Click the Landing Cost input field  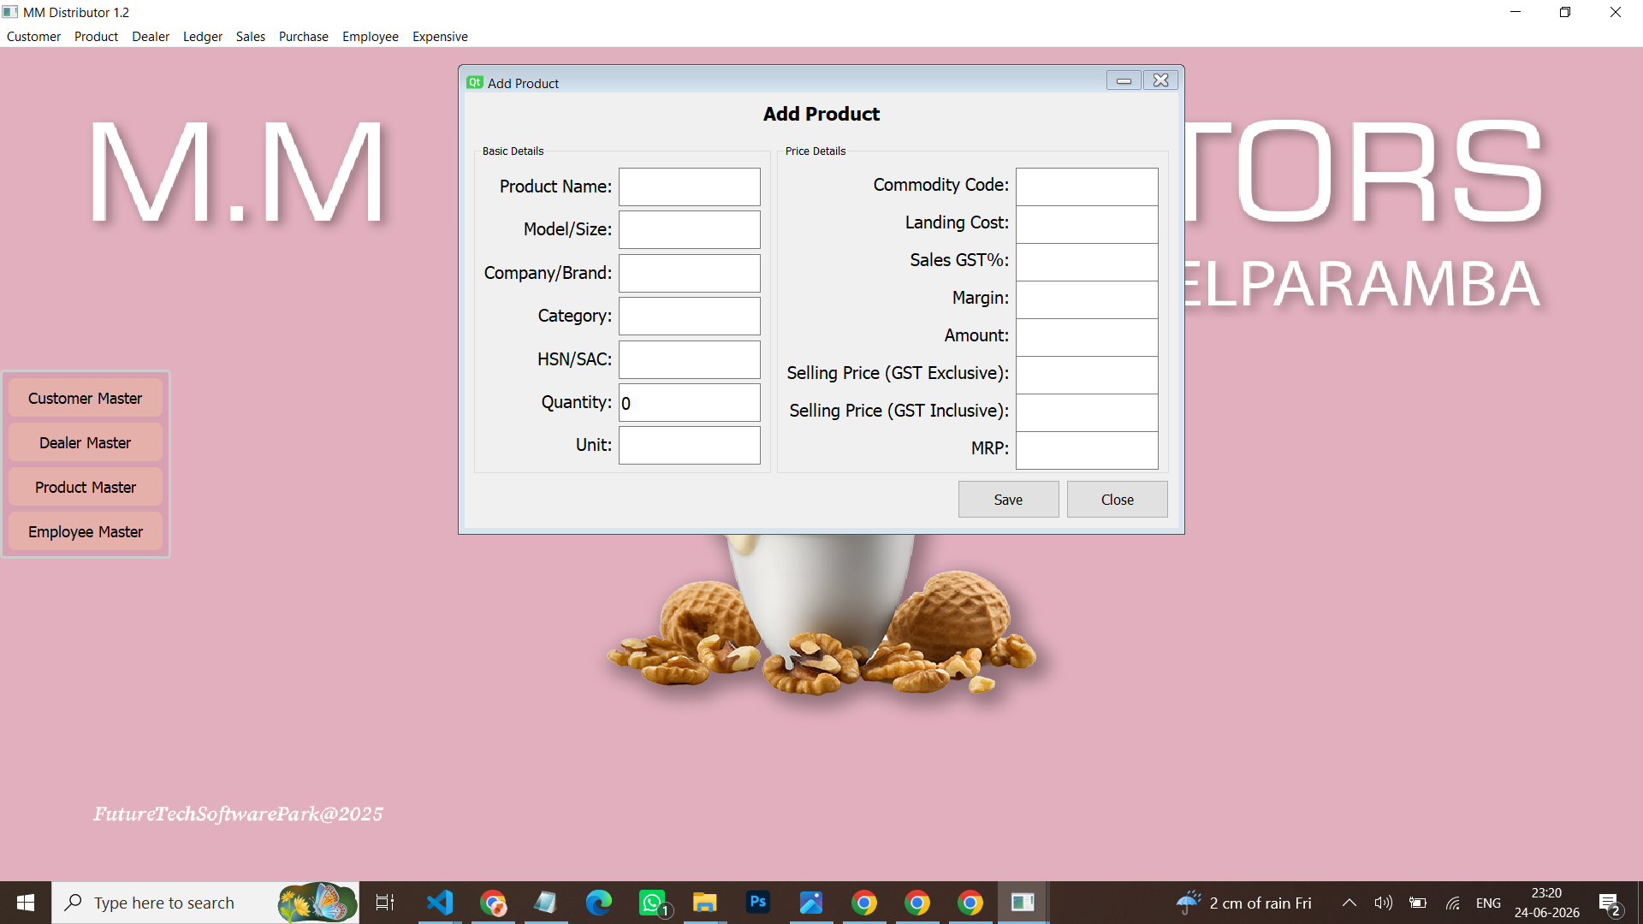(x=1087, y=224)
